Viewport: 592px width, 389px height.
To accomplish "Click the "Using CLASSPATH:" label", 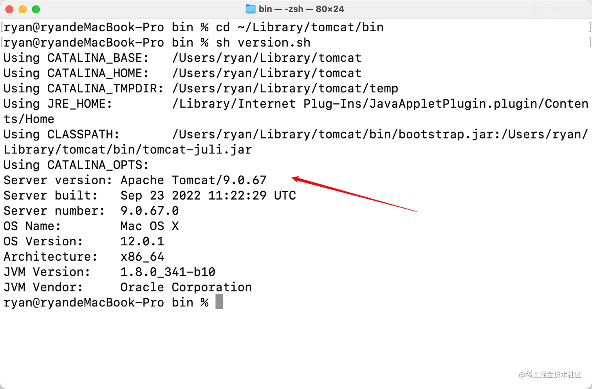I will coord(61,134).
